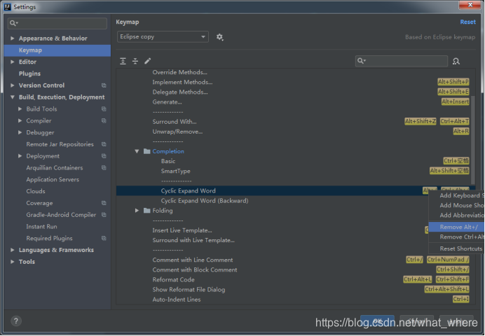485x336 pixels.
Task: Click the keymap list vertical scrollbar
Action: tap(472, 139)
